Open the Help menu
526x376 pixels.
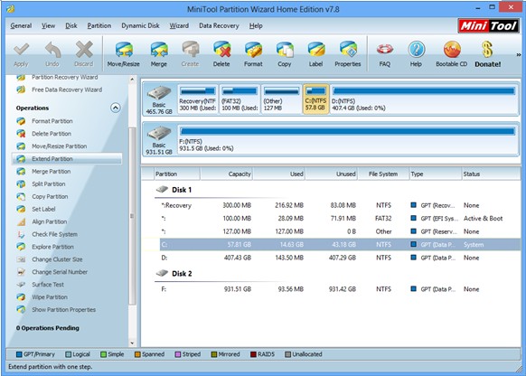[256, 26]
